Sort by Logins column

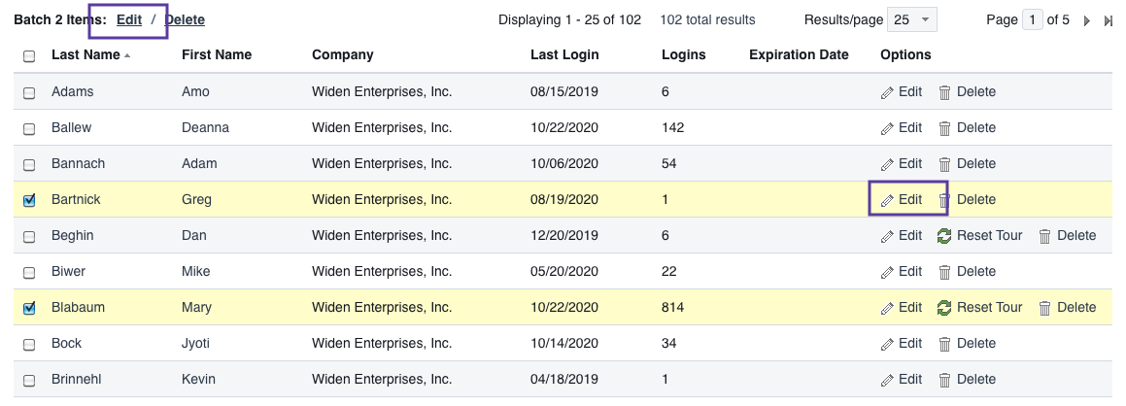tap(684, 54)
